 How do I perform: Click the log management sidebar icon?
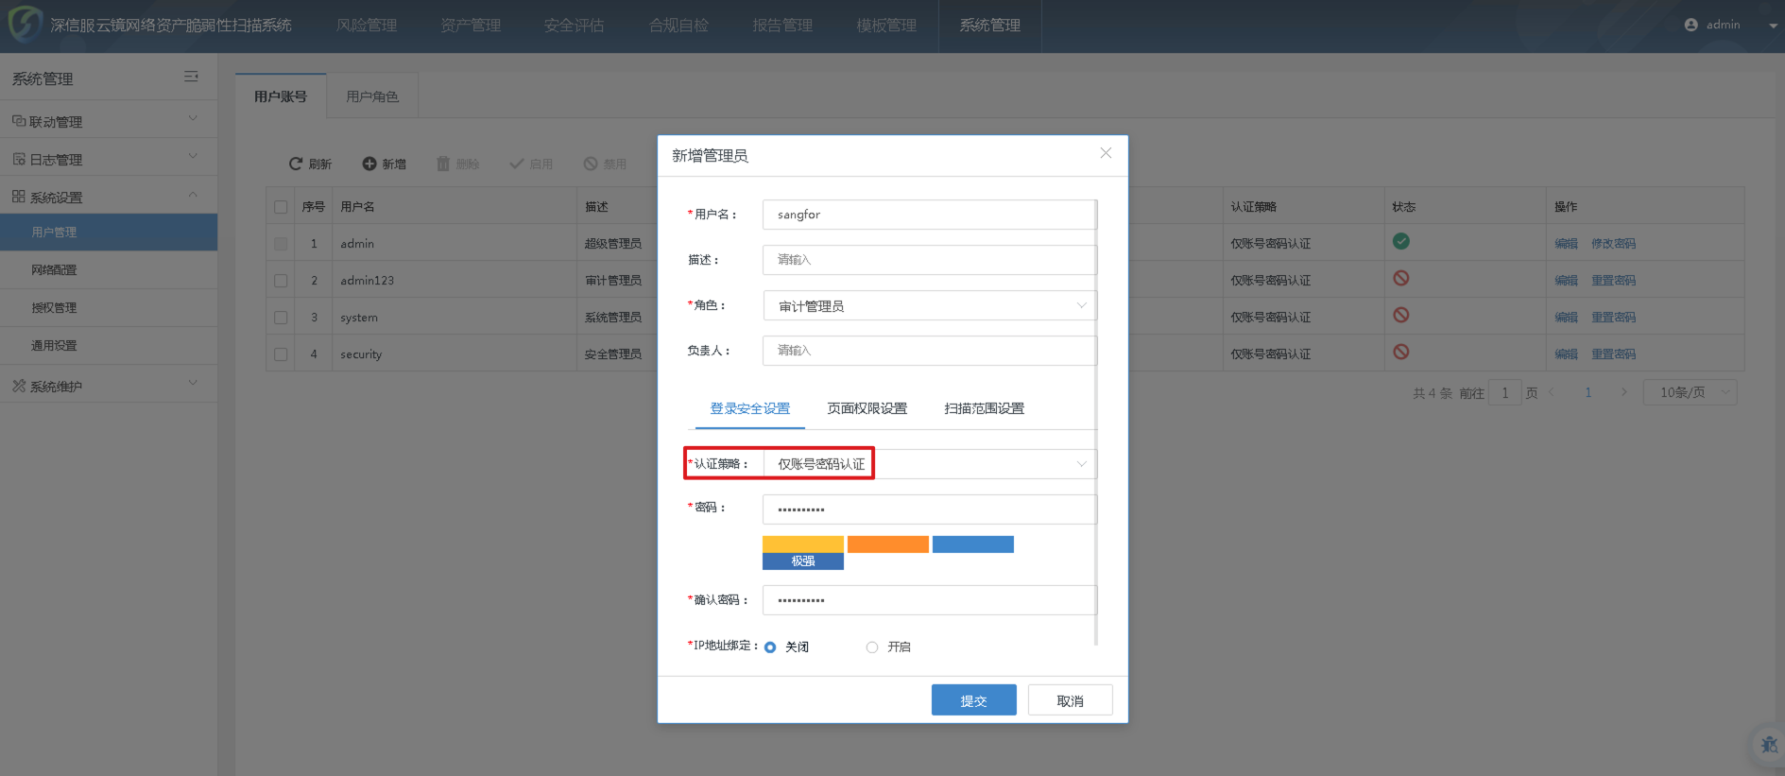tap(19, 159)
